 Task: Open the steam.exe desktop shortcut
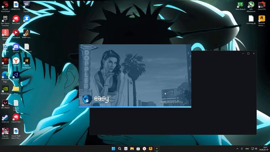click(5, 118)
